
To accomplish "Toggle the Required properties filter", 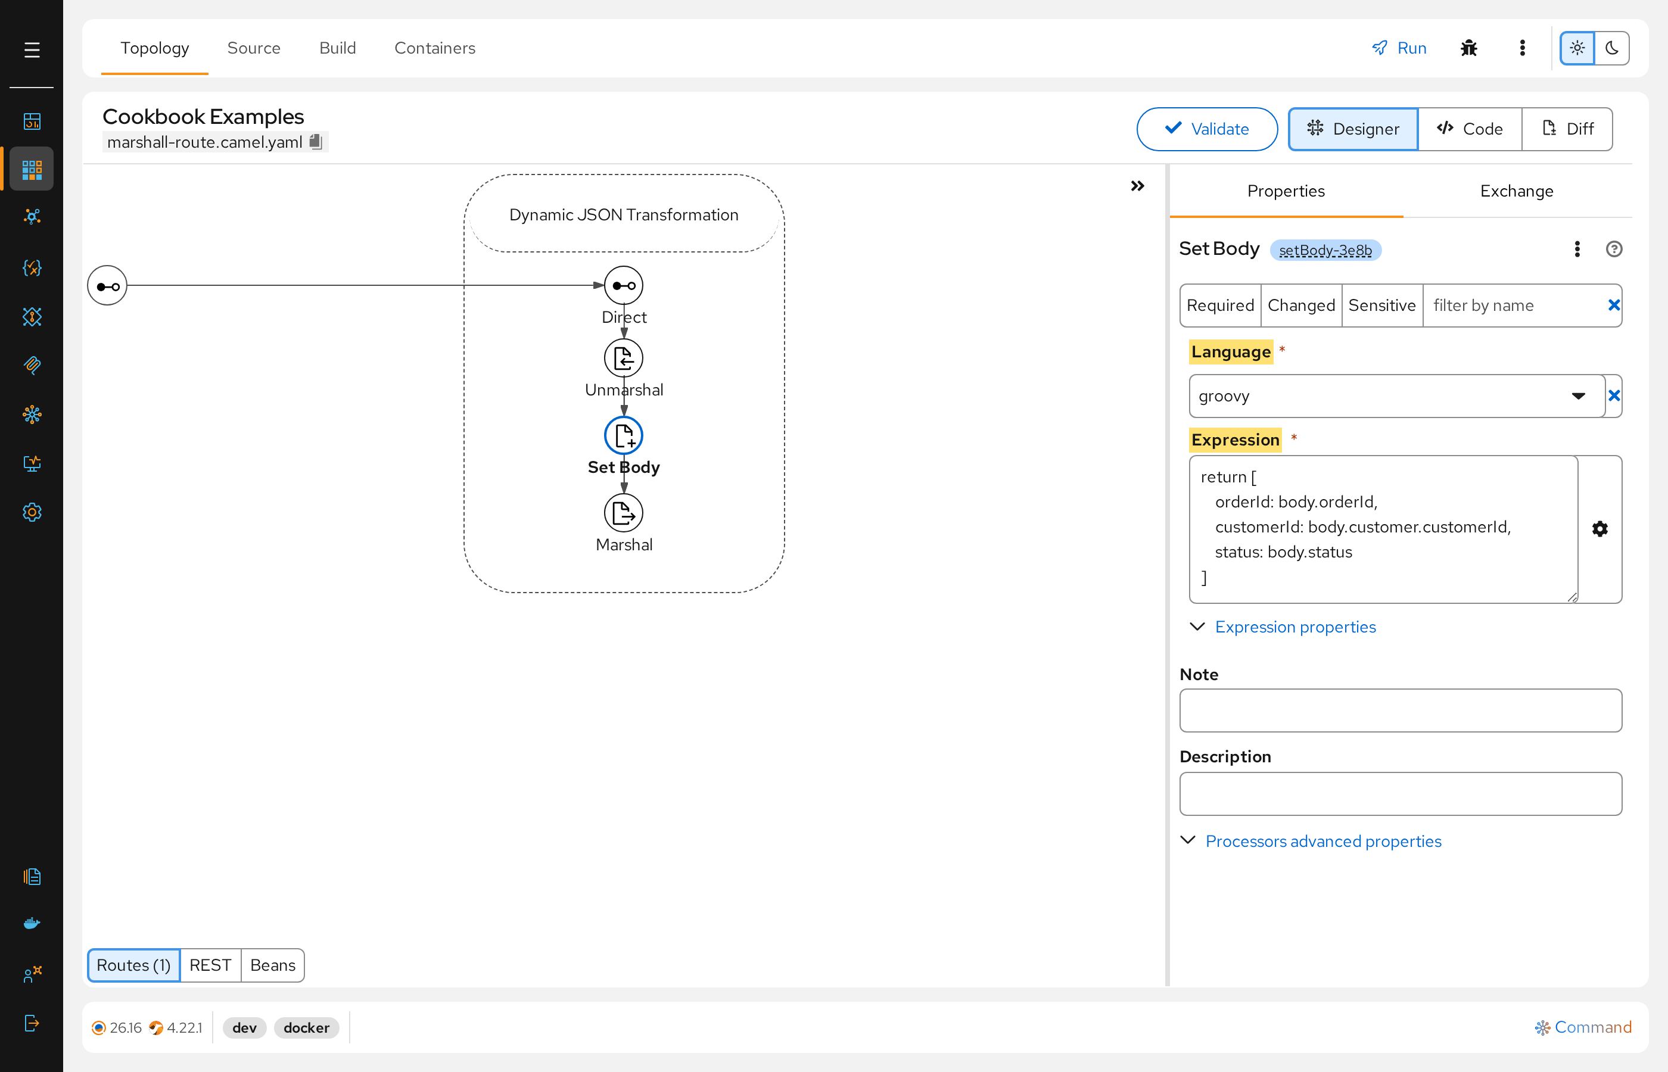I will 1219,306.
